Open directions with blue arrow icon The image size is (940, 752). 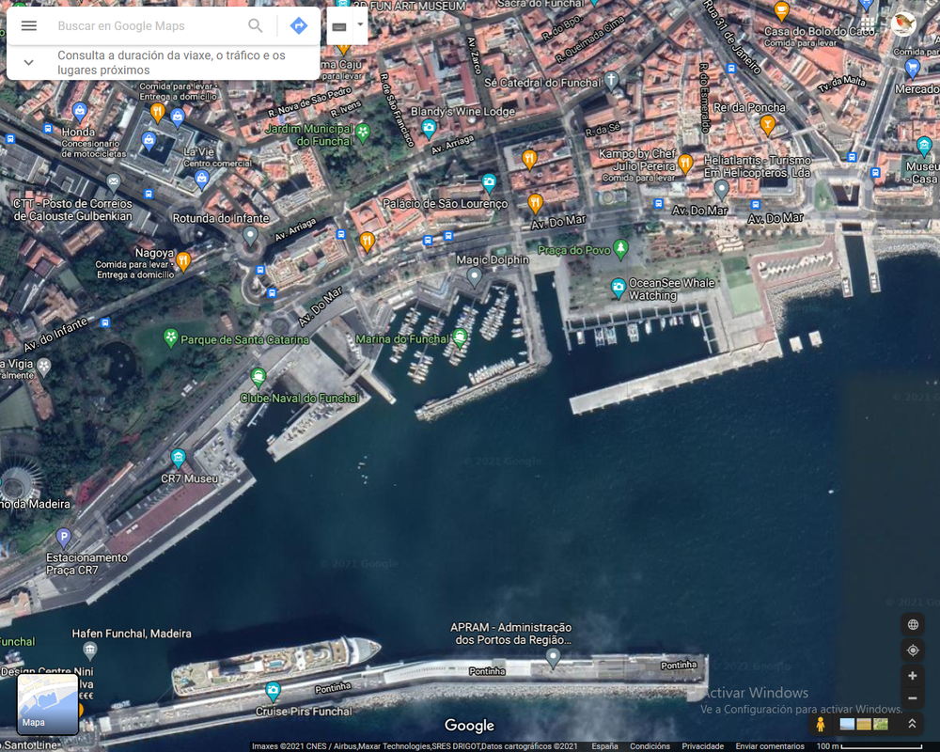click(x=299, y=25)
